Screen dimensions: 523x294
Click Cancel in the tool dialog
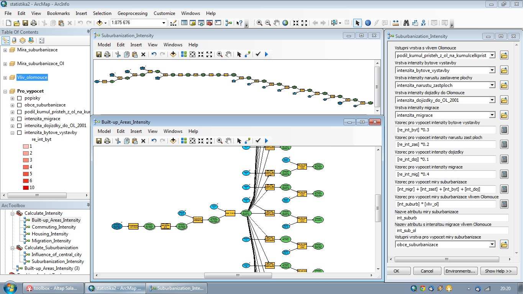(x=427, y=271)
